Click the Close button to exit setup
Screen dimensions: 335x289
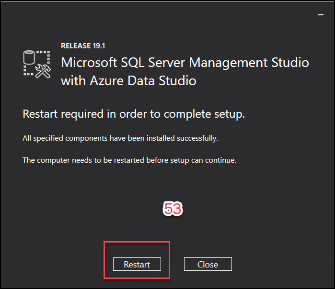(x=208, y=264)
